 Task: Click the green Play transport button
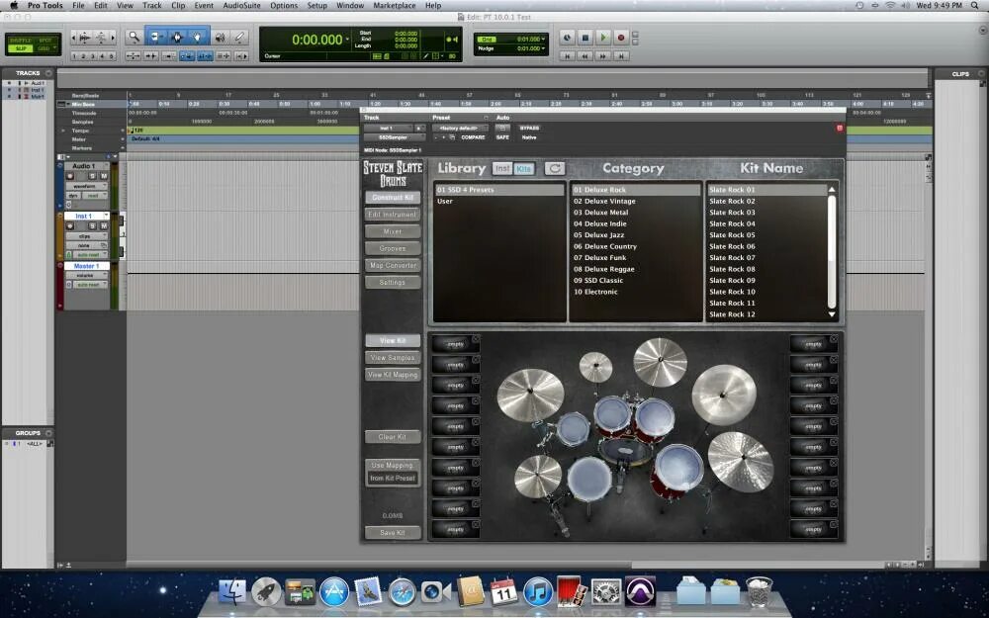(602, 38)
